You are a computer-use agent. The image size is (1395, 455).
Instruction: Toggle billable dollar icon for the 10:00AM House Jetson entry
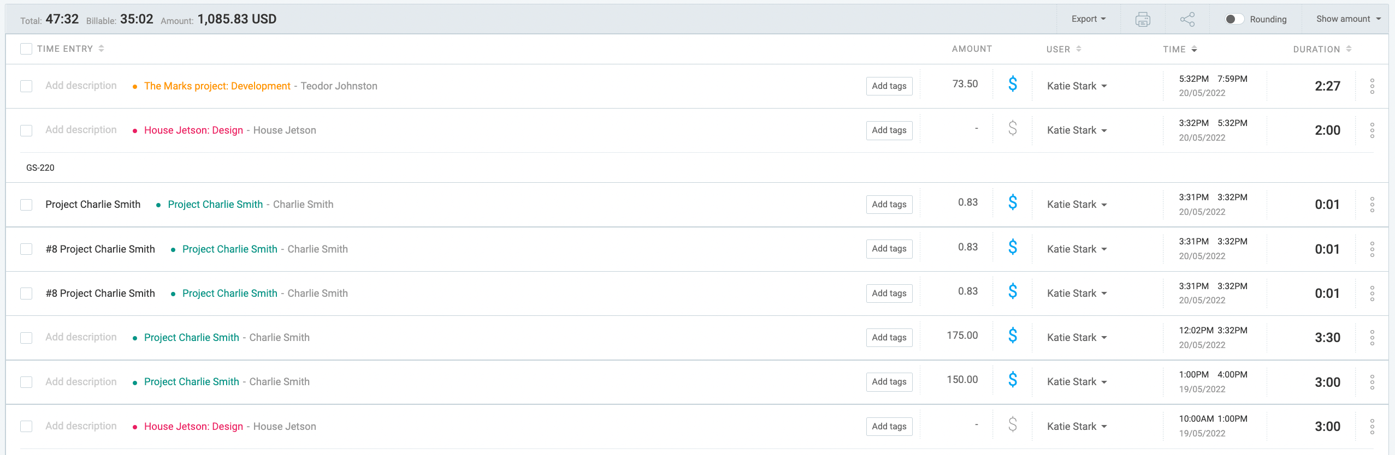pyautogui.click(x=1013, y=424)
